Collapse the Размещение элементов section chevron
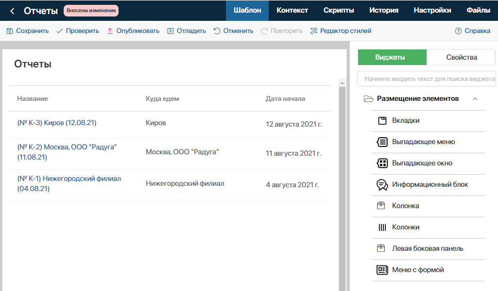This screenshot has height=291, width=498. coord(475,99)
